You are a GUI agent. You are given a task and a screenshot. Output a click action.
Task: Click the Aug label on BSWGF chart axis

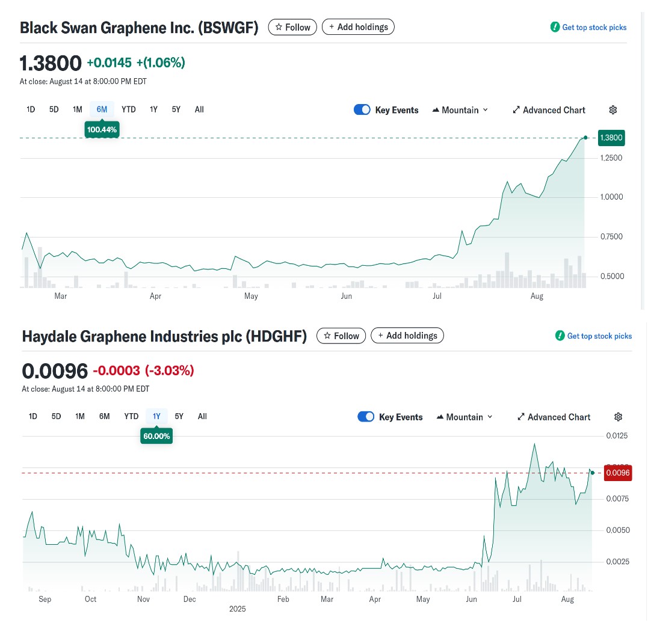(537, 296)
